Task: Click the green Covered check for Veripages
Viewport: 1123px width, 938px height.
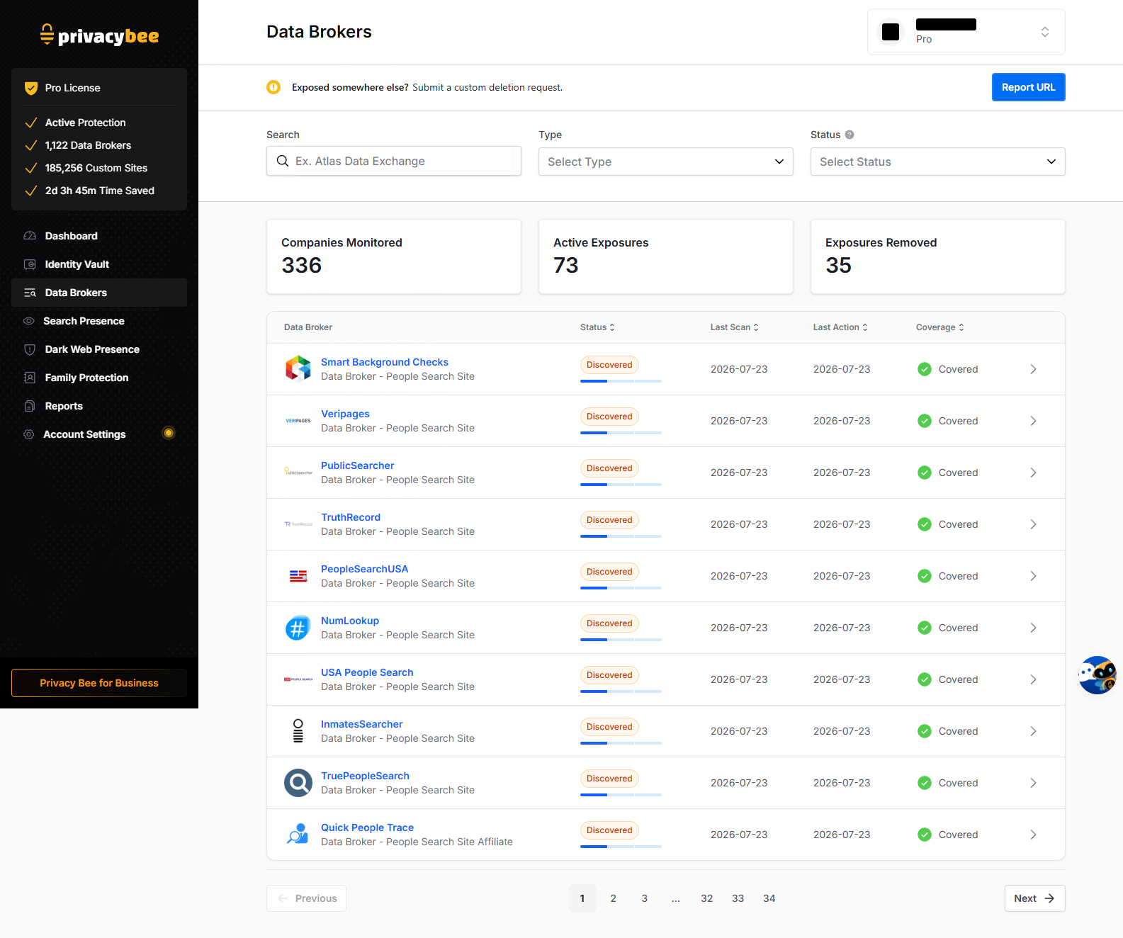Action: (x=925, y=421)
